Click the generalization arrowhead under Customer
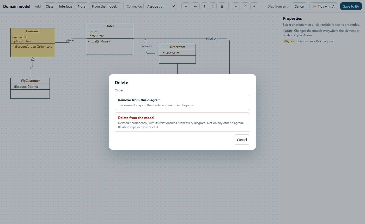Viewport: 365px width, 224px height. [33, 59]
